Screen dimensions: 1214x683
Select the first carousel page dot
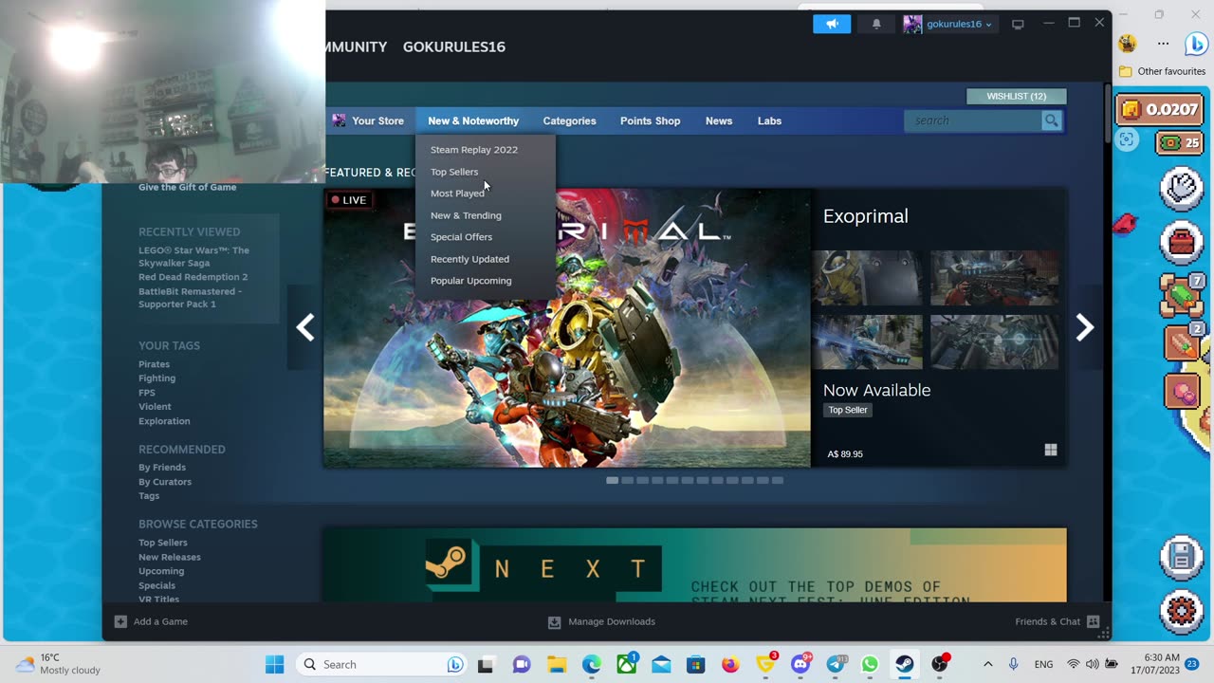pos(612,481)
